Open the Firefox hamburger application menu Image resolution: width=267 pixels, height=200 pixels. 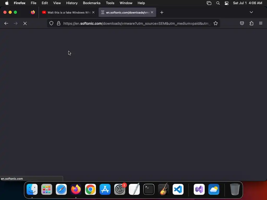click(x=261, y=23)
